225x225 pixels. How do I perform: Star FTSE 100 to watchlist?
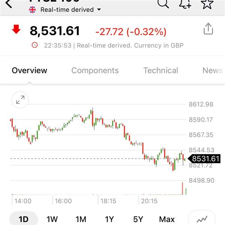tap(207, 4)
